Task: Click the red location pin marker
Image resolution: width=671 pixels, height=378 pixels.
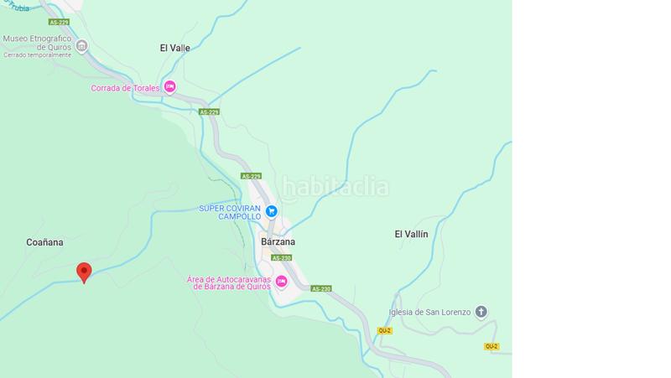Action: click(84, 272)
